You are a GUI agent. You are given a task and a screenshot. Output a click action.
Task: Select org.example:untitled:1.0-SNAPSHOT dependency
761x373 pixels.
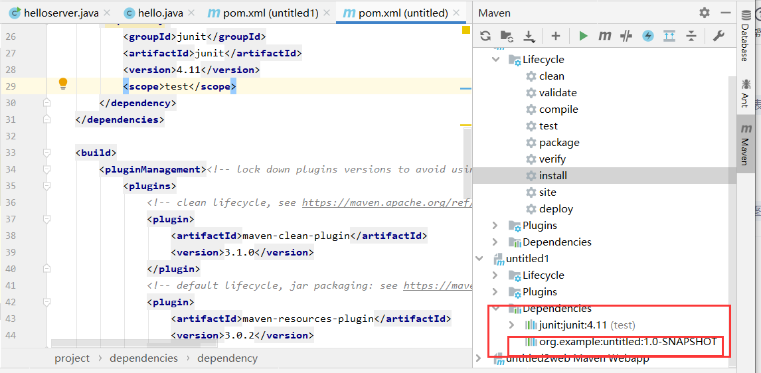(x=628, y=341)
